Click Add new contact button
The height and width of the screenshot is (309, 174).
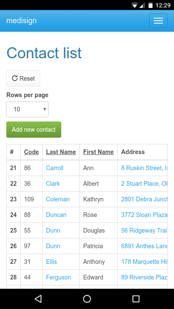point(34,130)
